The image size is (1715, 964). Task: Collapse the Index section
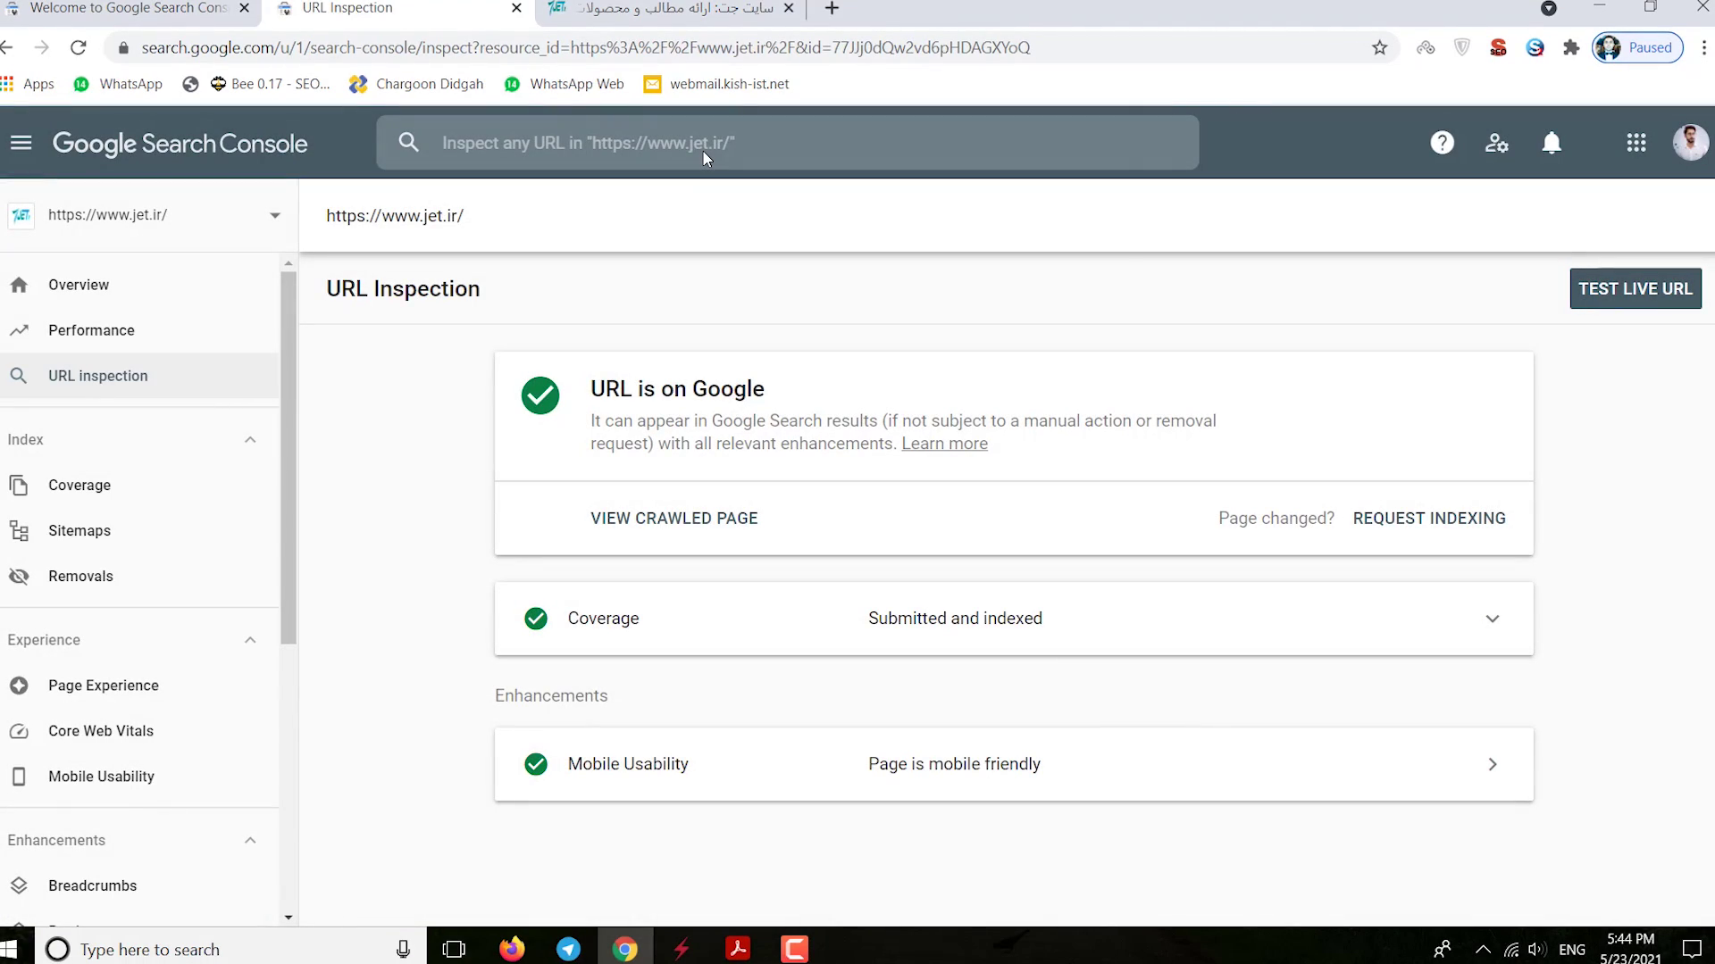250,439
